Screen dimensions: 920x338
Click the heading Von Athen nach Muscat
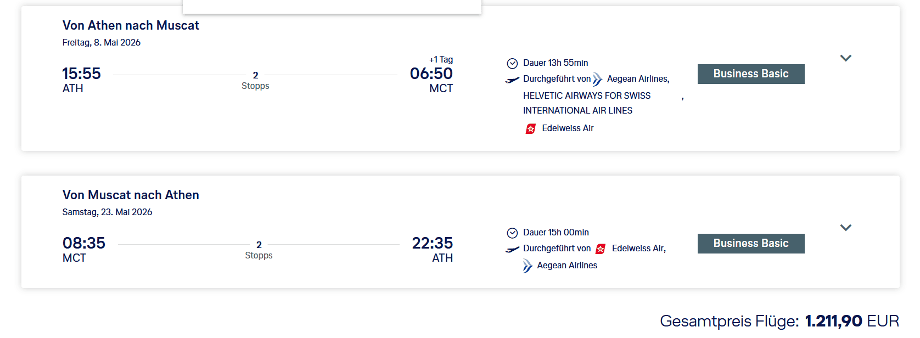click(x=131, y=26)
